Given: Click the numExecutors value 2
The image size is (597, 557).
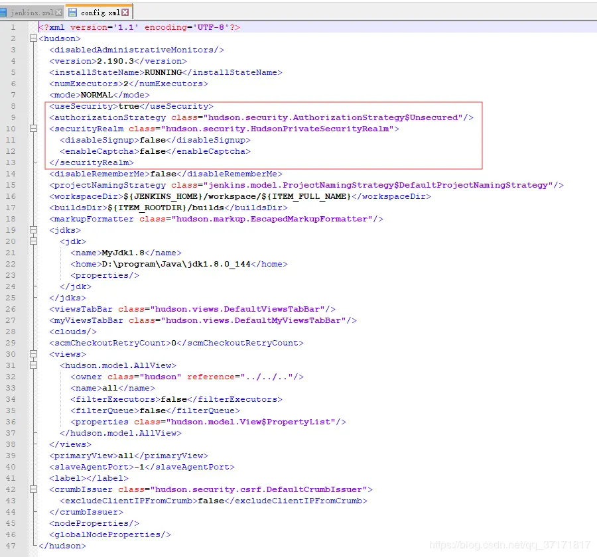Looking at the screenshot, I should click(126, 84).
